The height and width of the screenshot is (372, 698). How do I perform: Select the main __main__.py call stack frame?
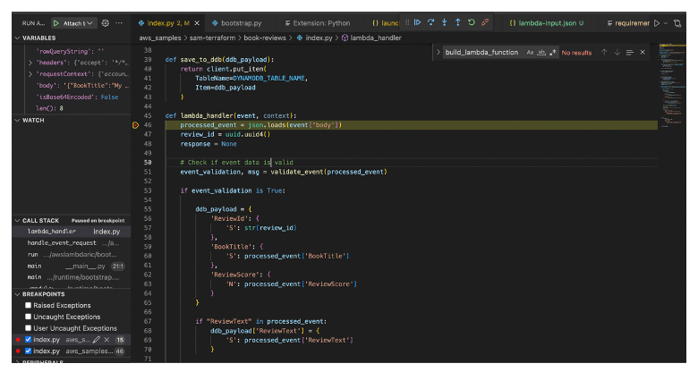point(72,266)
